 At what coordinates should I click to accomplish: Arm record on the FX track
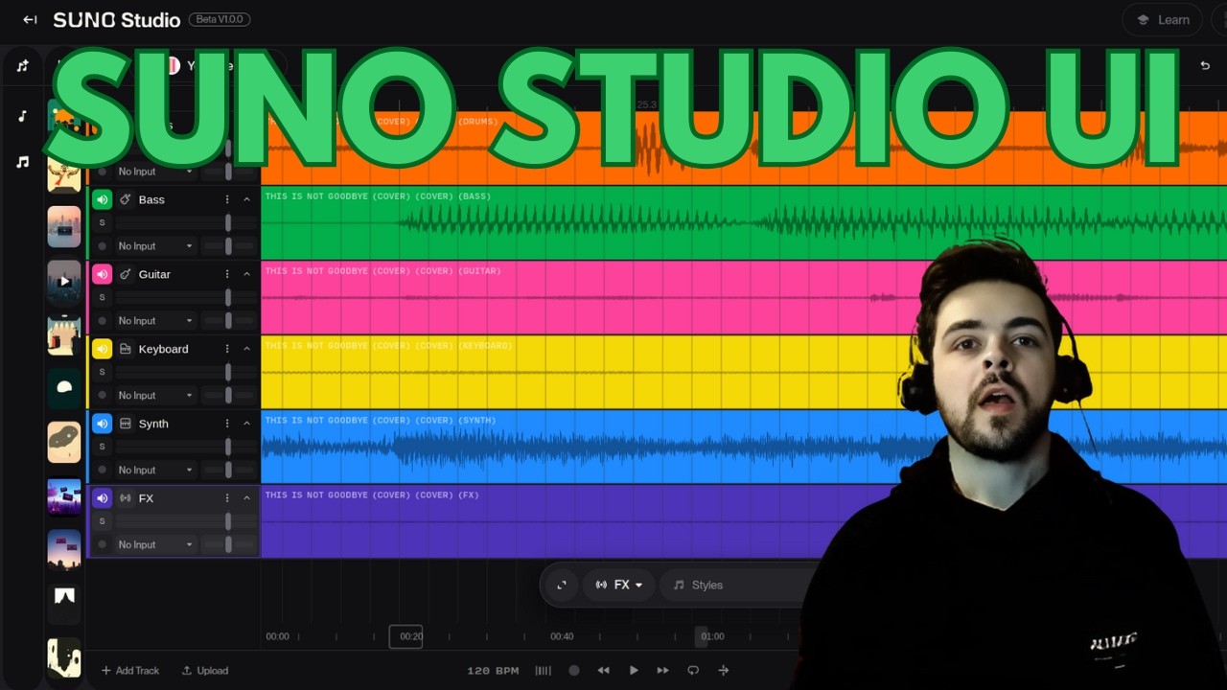tap(103, 545)
